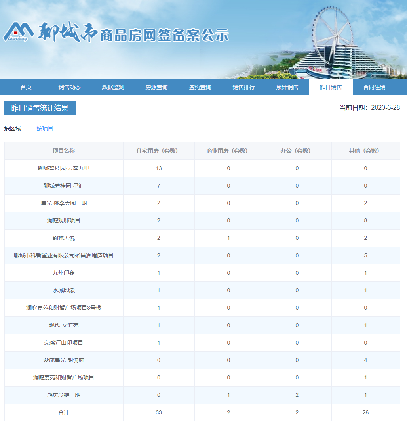
Task: Go to 合同注销 menu item
Action: (374, 87)
